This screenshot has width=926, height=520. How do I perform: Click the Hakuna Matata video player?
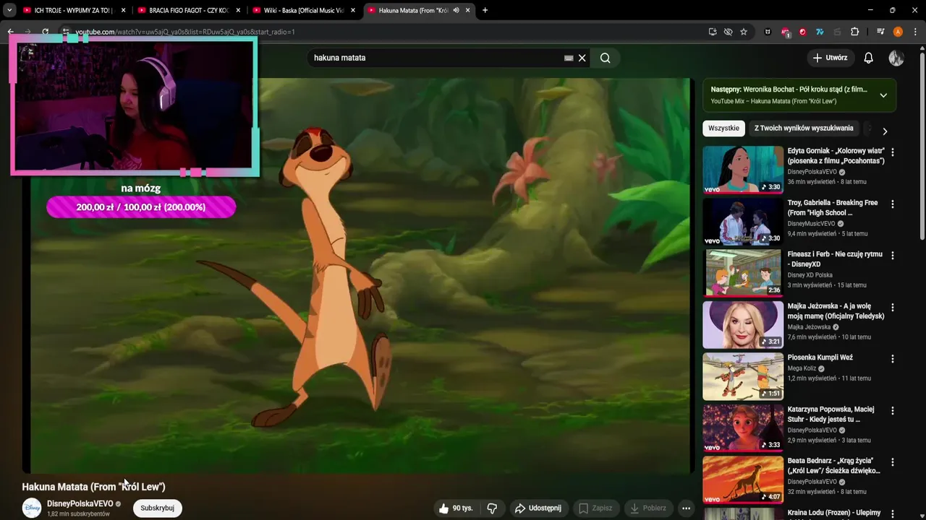click(x=358, y=274)
